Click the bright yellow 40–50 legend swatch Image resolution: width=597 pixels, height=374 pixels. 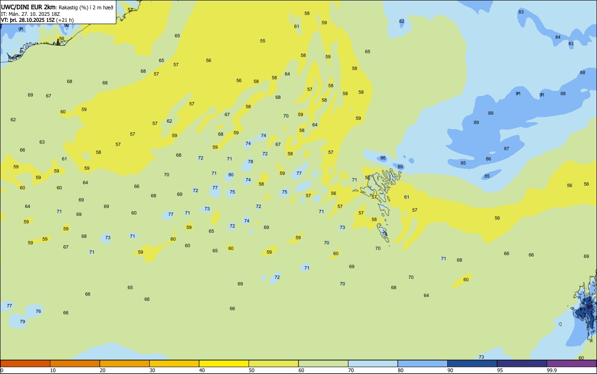pos(224,363)
